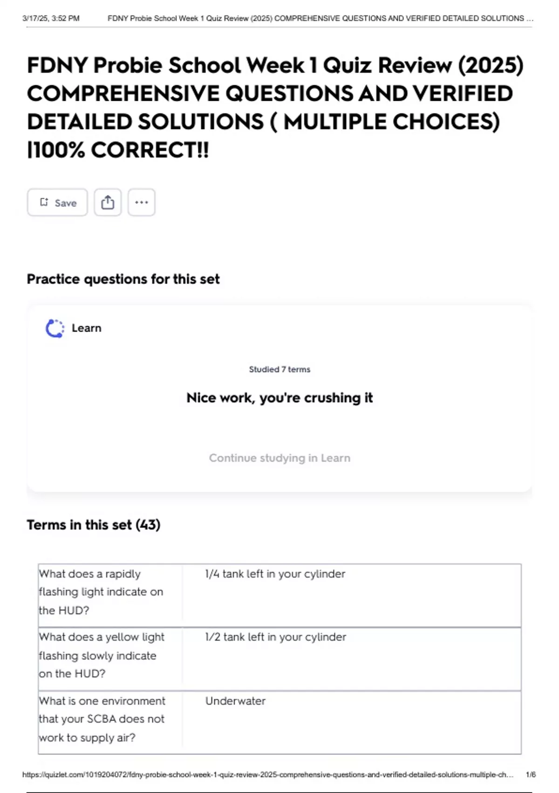Click the share icon button
The image size is (559, 793).
pos(108,202)
